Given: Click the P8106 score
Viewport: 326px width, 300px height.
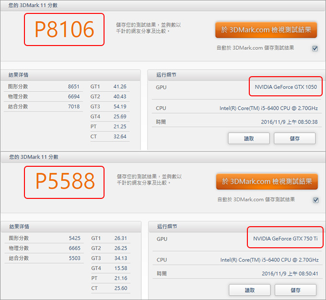Looking at the screenshot, I should pos(64,30).
